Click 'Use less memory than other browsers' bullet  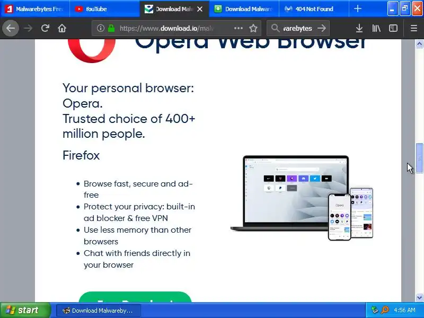[x=137, y=235]
